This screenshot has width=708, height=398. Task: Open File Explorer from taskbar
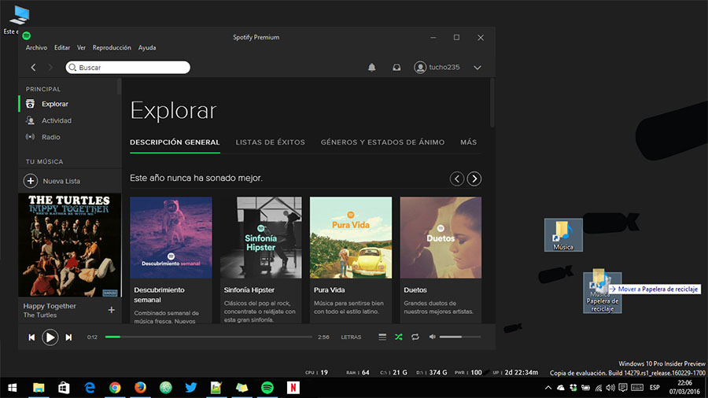[39, 388]
